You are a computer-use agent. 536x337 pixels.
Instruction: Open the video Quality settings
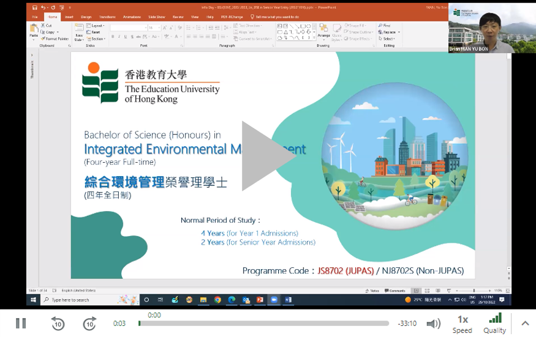494,324
